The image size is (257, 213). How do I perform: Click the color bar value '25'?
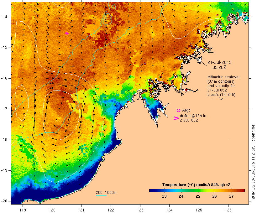tap(198, 196)
